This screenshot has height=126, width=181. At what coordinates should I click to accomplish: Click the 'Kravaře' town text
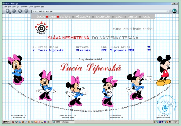pos(82,47)
